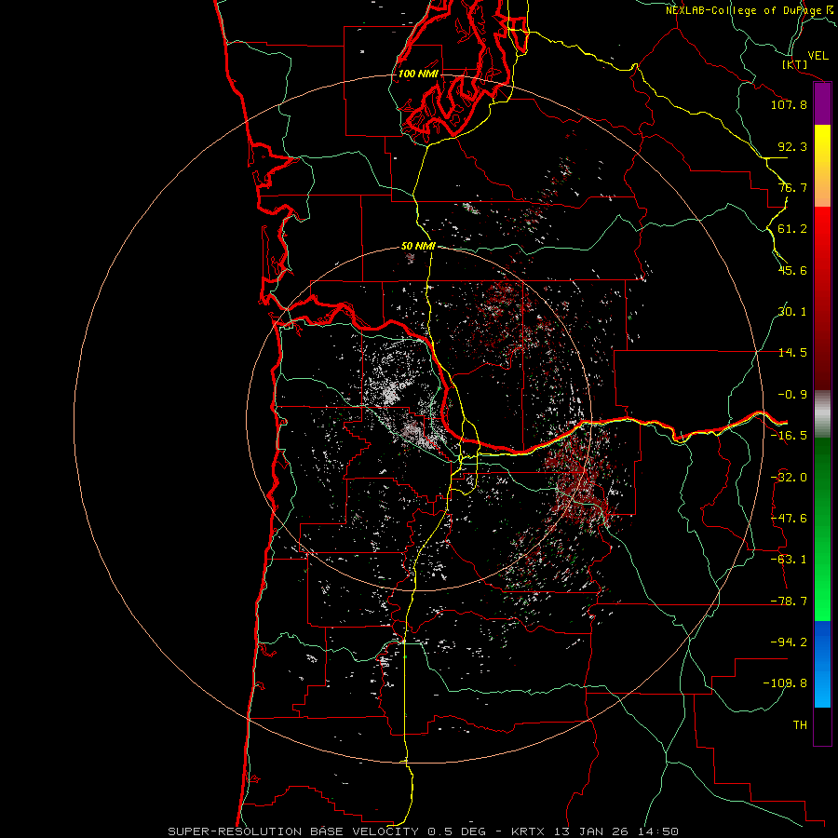The image size is (838, 838).
Task: Click the blue segment of velocity color bar
Action: pos(822,664)
